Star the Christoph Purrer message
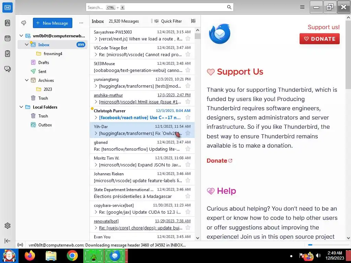 click(x=188, y=117)
